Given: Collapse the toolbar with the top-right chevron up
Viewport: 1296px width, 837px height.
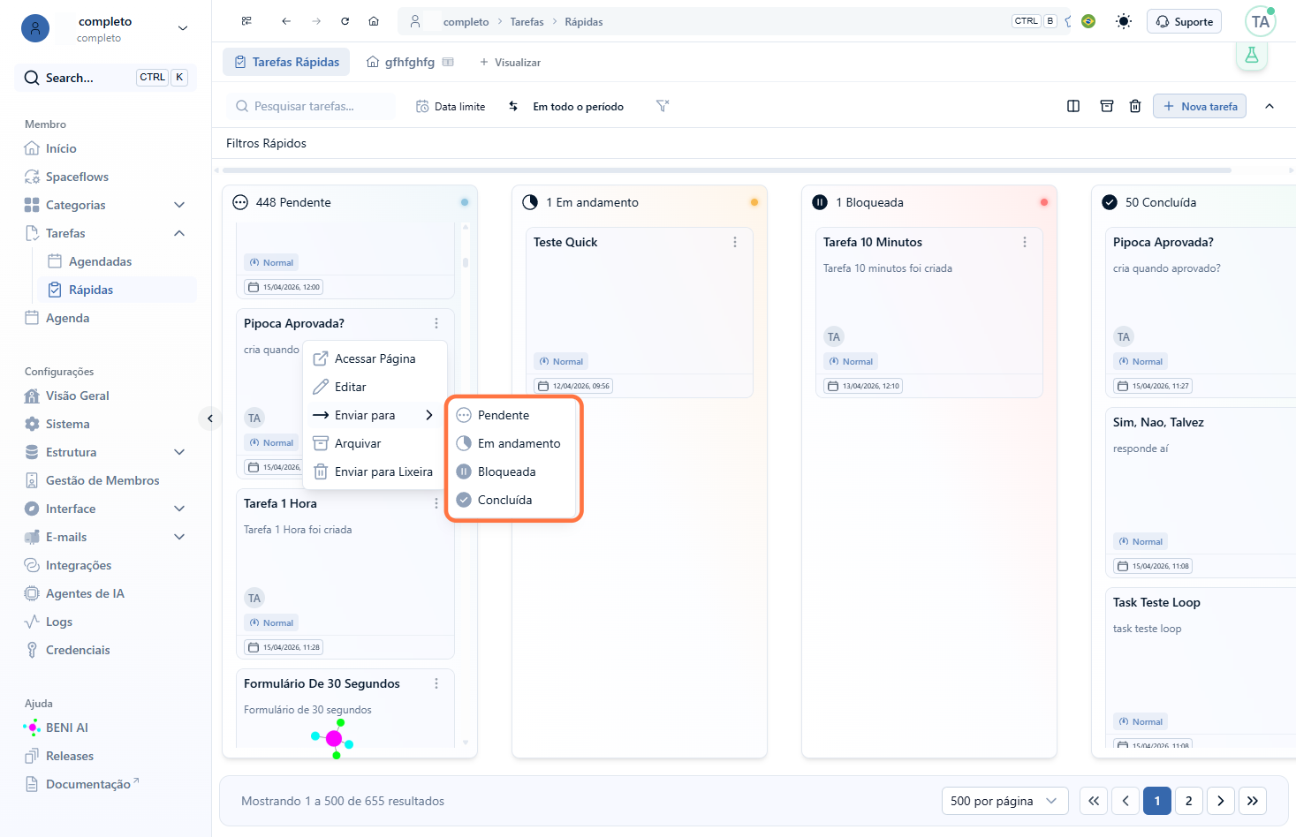Looking at the screenshot, I should 1269,106.
